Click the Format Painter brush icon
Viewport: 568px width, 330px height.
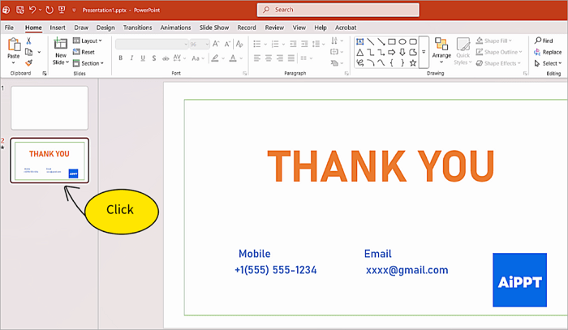(x=29, y=62)
